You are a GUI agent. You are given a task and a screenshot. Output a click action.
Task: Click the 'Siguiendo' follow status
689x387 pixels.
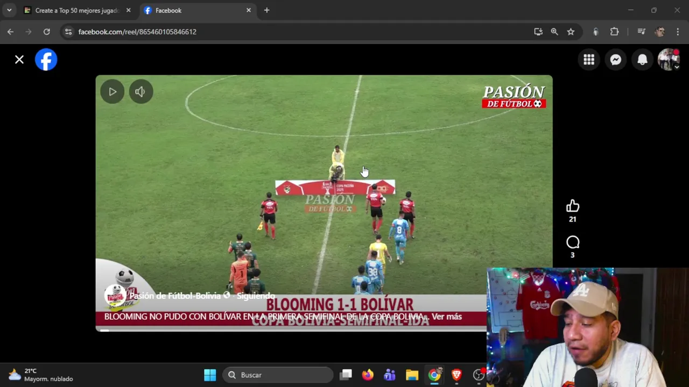pos(256,296)
